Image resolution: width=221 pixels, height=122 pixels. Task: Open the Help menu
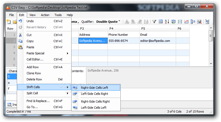pyautogui.click(x=70, y=15)
